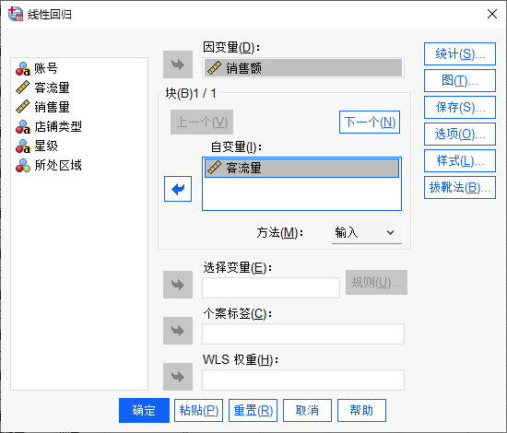Screen dimensions: 507x433
Task: Click the 规则(U) button
Action: pos(376,283)
